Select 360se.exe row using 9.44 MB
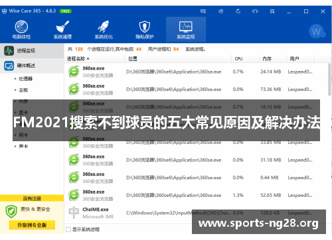332x240 pixels. 197,178
